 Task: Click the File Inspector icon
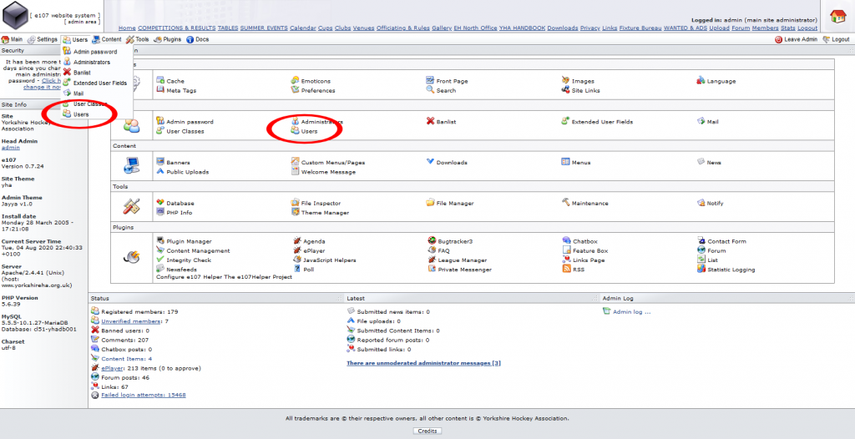click(294, 203)
